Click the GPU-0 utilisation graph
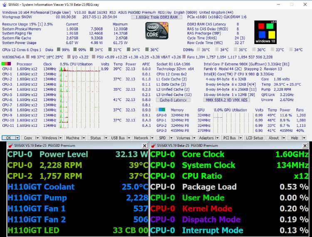The height and width of the screenshot is (237, 312). tap(233, 115)
